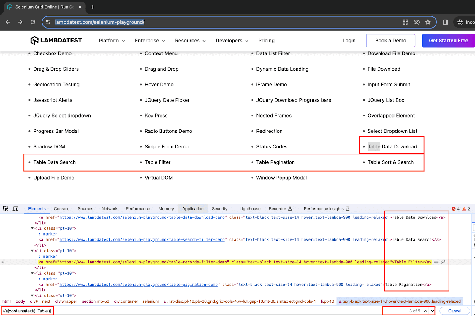Open the Table Pagination link

click(275, 162)
